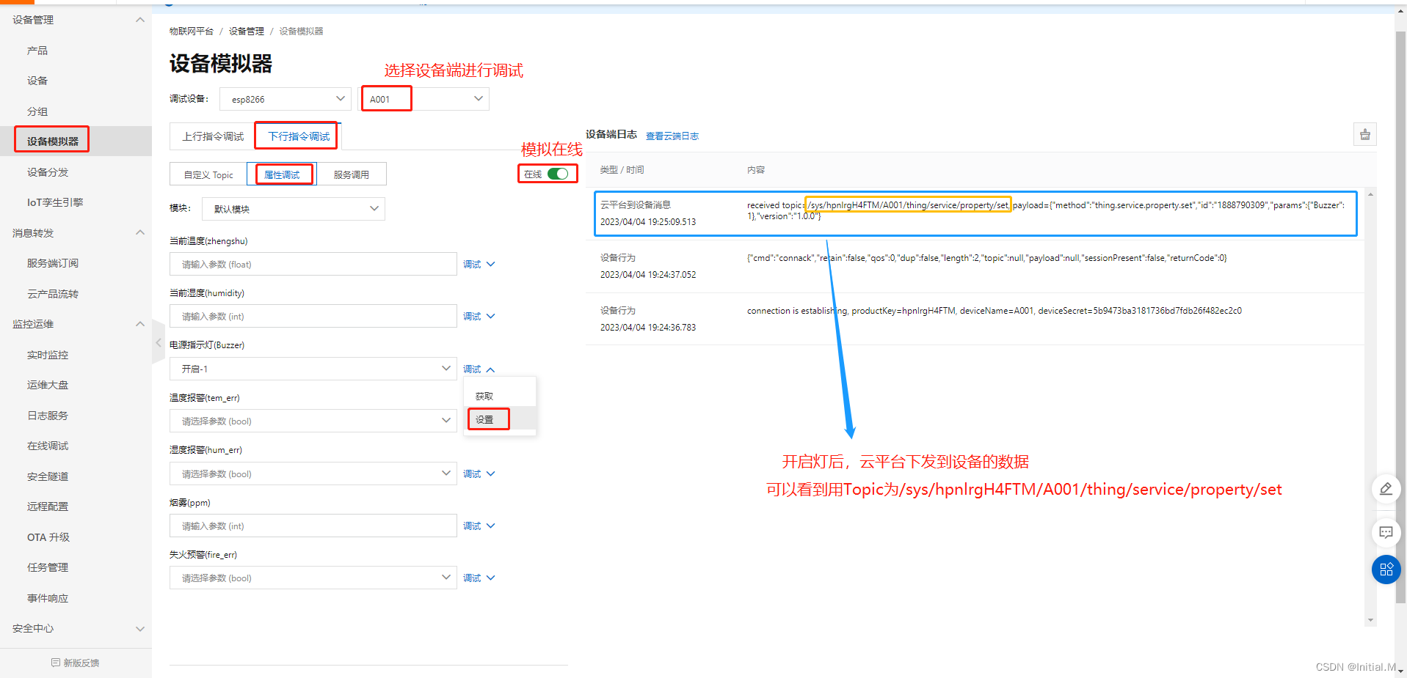Open 在线调试 in the sidebar

(48, 446)
